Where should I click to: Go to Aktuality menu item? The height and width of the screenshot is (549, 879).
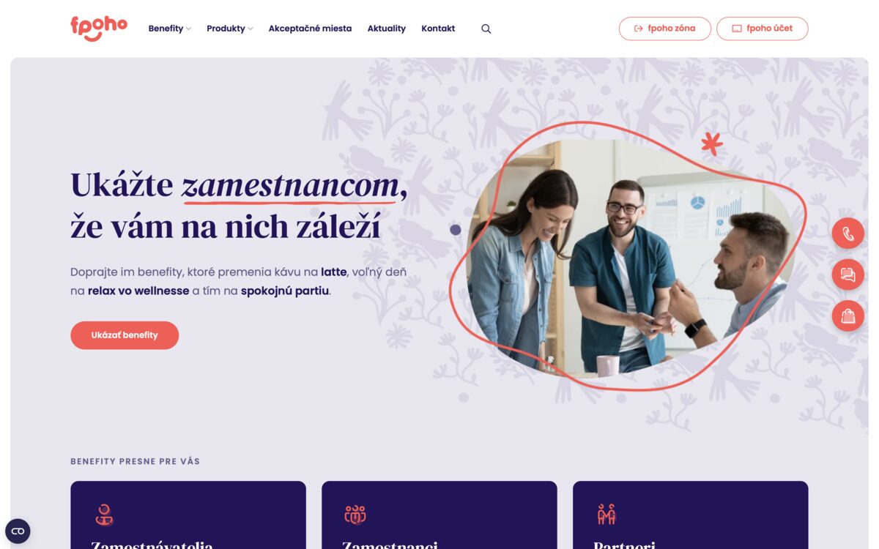coord(387,29)
